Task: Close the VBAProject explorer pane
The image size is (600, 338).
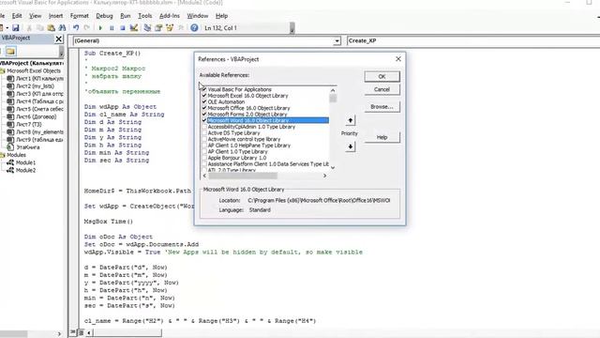Action: pyautogui.click(x=58, y=38)
